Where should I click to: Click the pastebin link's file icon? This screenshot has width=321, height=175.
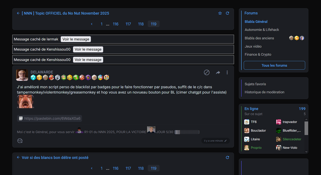coord(21,118)
